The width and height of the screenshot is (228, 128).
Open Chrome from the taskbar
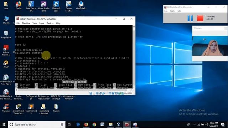94,124
